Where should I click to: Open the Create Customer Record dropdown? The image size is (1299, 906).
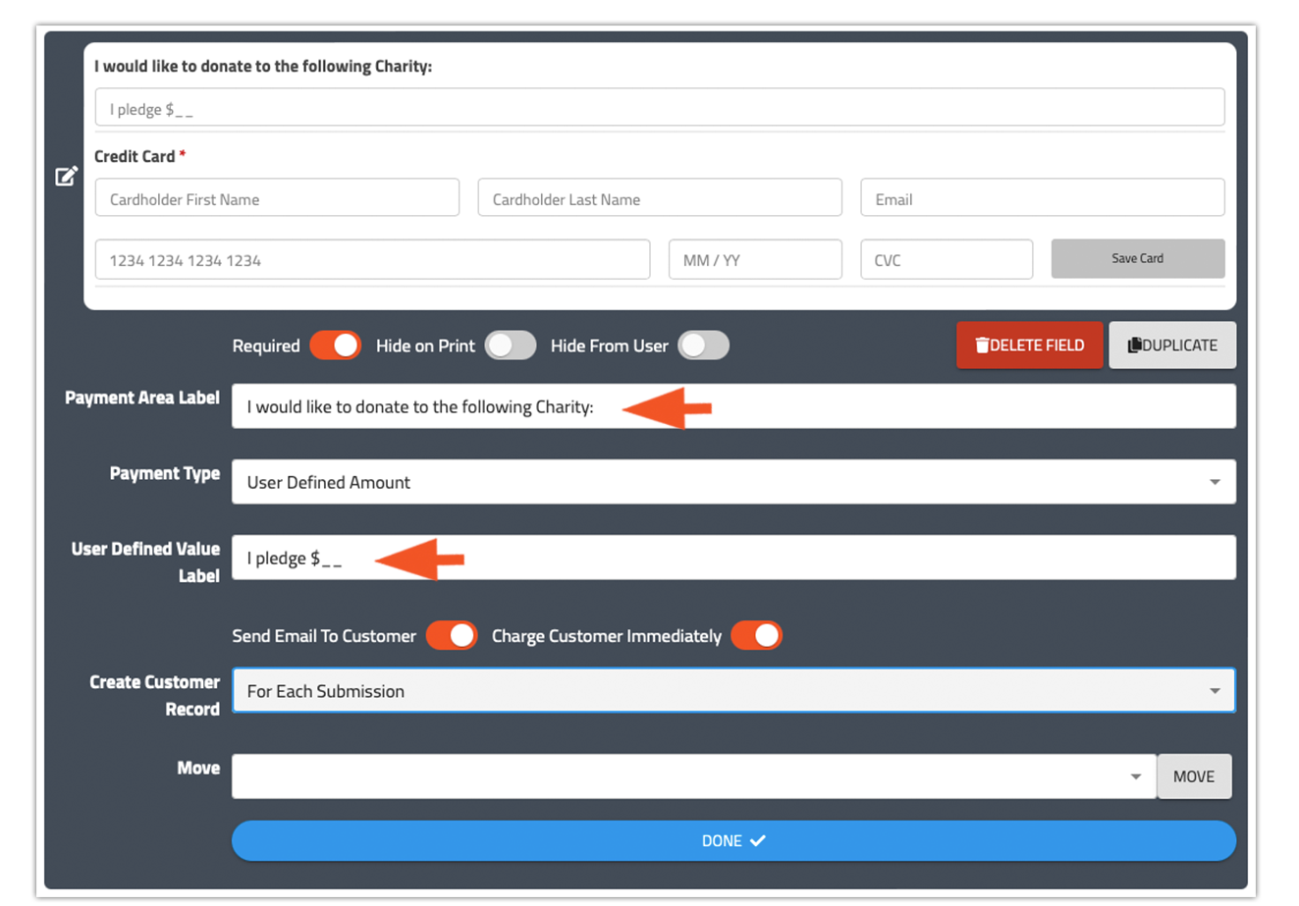pyautogui.click(x=733, y=691)
